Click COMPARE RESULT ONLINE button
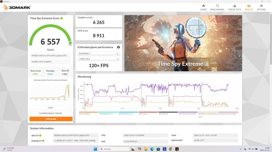This screenshot has width=272, height=152. 50,113
